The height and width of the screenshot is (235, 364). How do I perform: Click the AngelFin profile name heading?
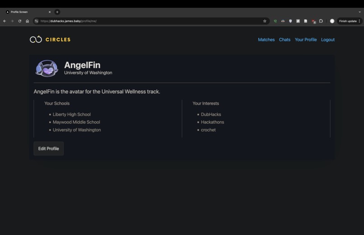[x=82, y=65]
